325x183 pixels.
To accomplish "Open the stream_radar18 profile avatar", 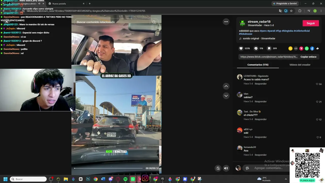I will (x=242, y=23).
